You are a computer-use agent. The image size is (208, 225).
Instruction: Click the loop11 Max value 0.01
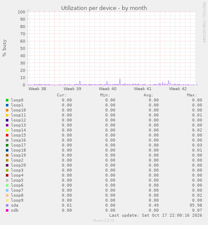coord(197,115)
